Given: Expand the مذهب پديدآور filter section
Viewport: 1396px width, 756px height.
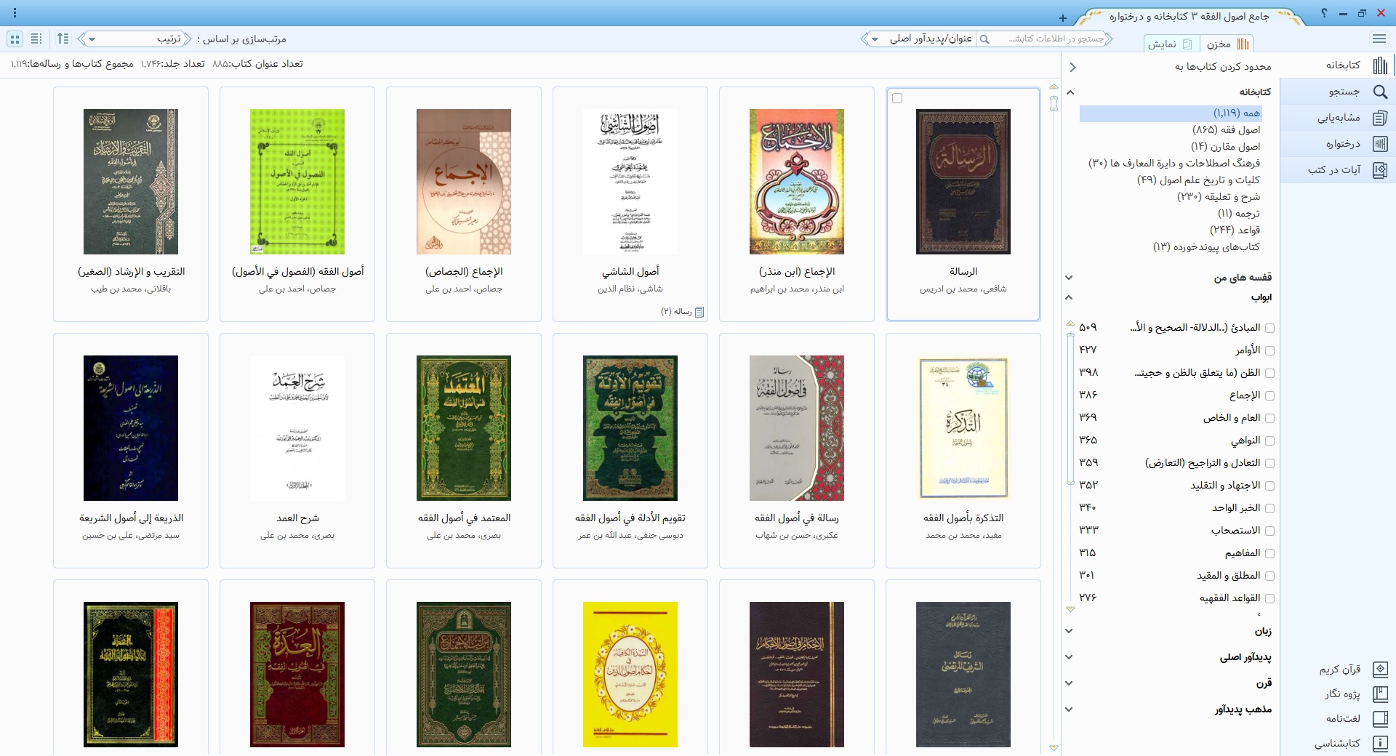Looking at the screenshot, I should (1070, 709).
